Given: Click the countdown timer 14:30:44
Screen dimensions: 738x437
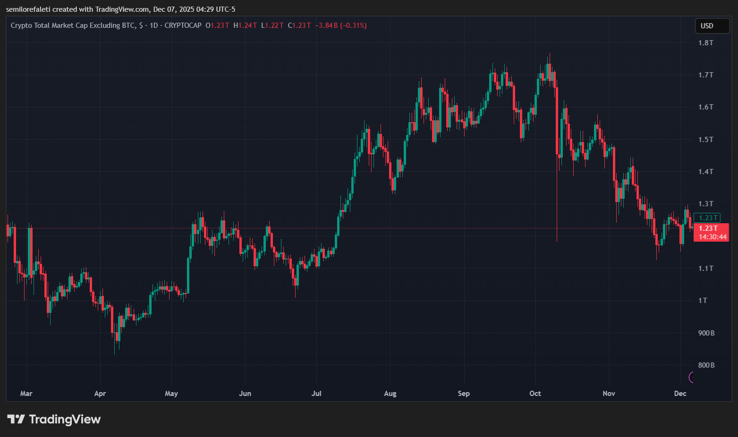Looking at the screenshot, I should point(712,237).
